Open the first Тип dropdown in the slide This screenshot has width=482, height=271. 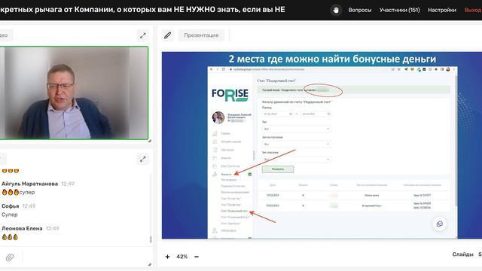pos(296,129)
